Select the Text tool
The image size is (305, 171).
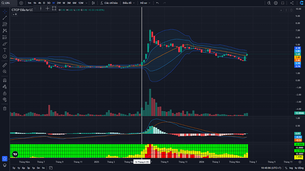[x=5, y=50]
